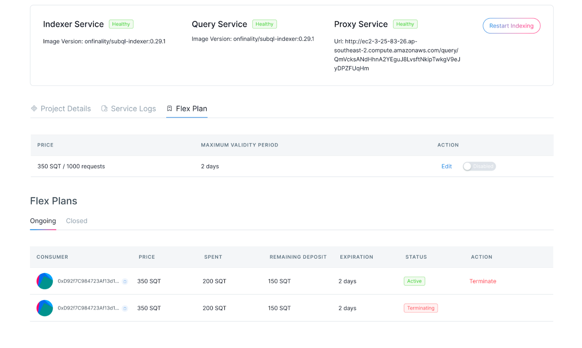Click the Consumer column header
Image resolution: width=582 pixels, height=348 pixels.
click(x=52, y=257)
